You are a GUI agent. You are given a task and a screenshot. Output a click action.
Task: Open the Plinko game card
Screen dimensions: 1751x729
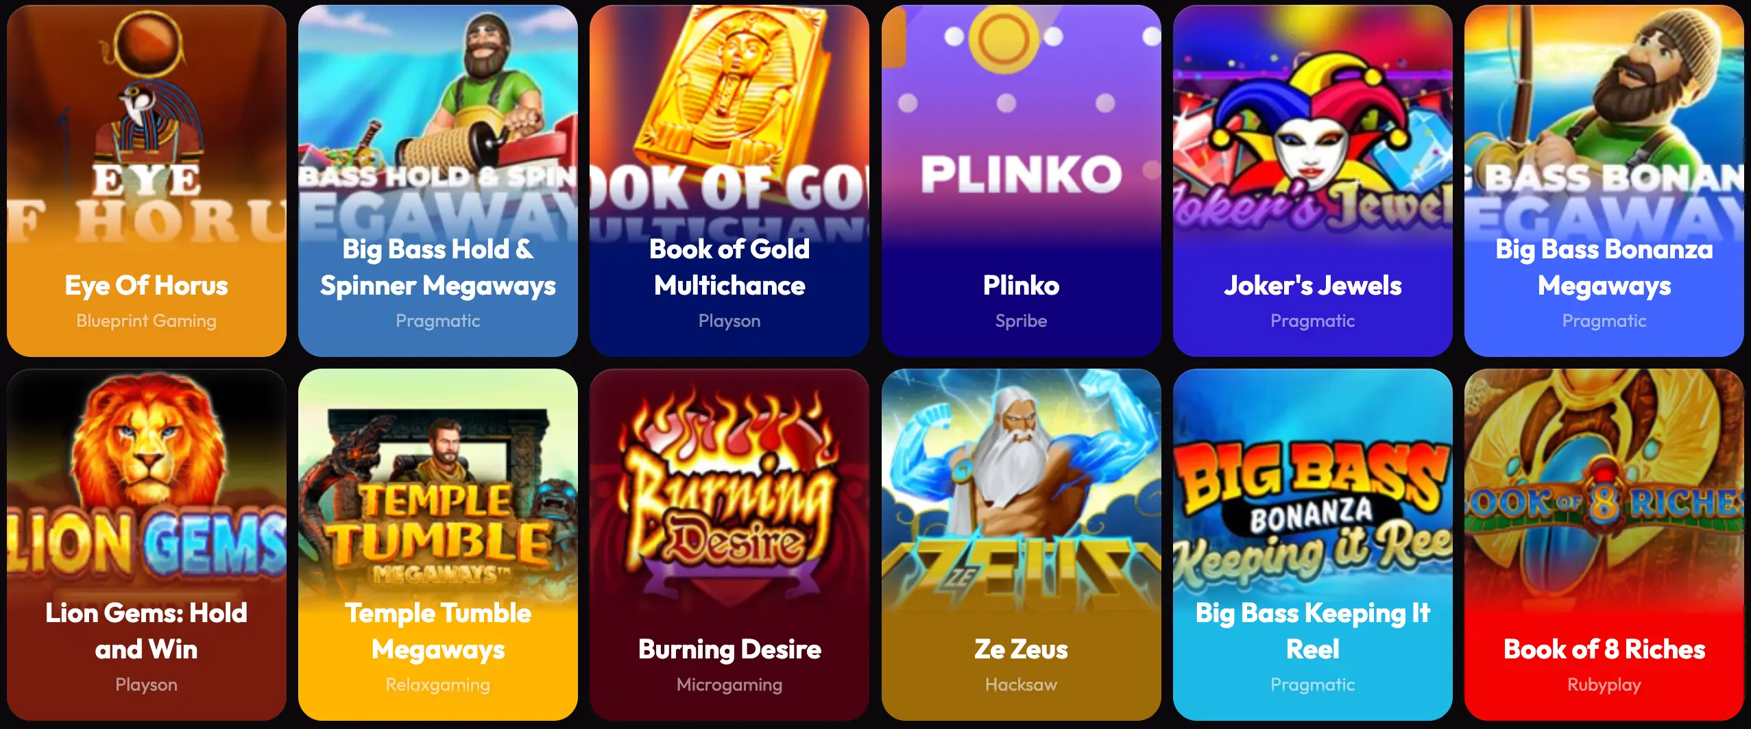pyautogui.click(x=1021, y=180)
